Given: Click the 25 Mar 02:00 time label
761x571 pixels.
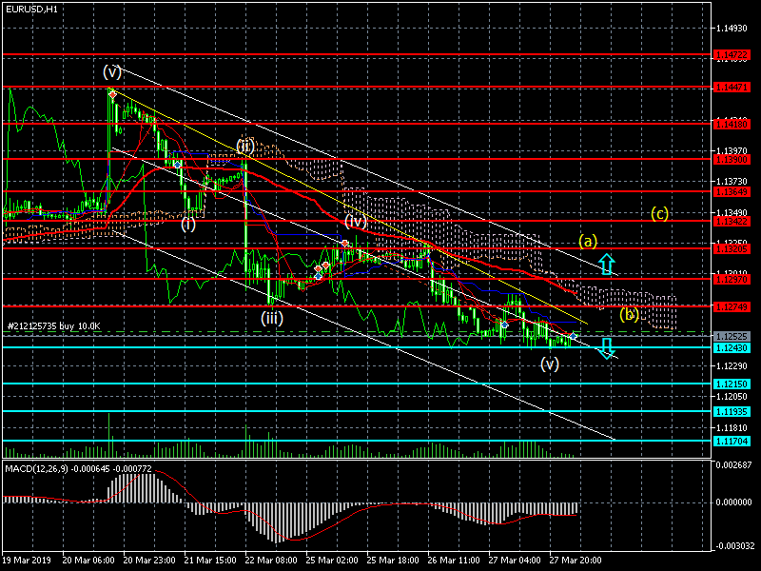Looking at the screenshot, I should click(x=332, y=561).
